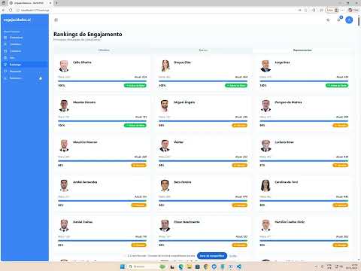The width and height of the screenshot is (361, 271).
Task: Click the orange badge on Daniel Freitas's card
Action: (x=138, y=245)
